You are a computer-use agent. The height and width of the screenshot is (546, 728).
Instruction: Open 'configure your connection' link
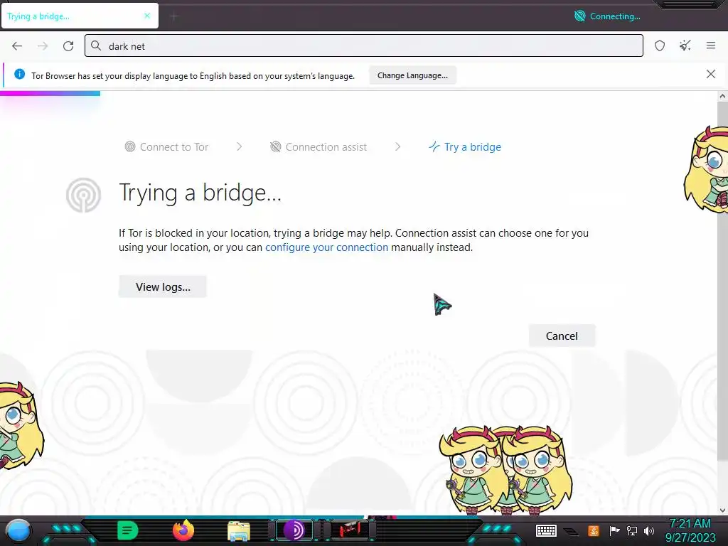[x=326, y=247]
